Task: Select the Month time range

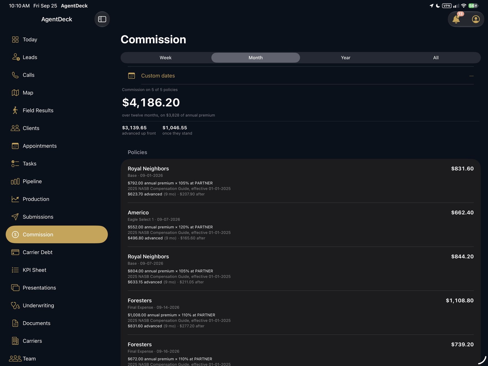Action: (x=256, y=58)
